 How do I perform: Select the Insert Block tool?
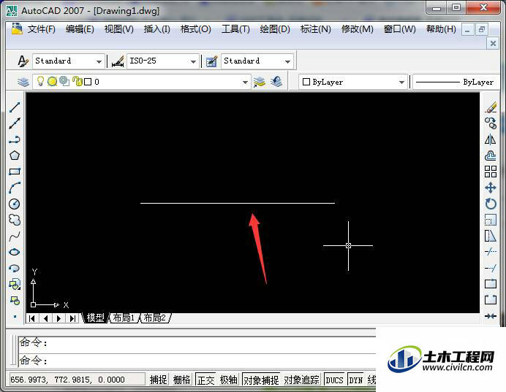click(15, 284)
